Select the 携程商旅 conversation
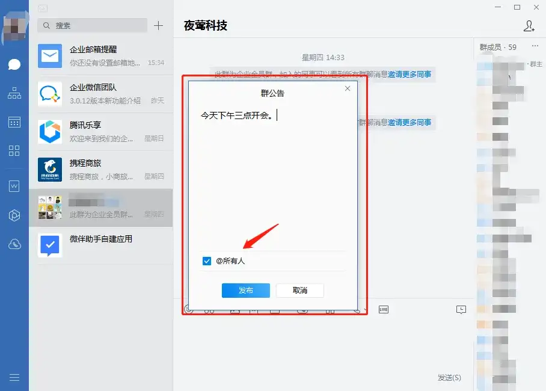Viewport: 546px width, 391px height. (x=100, y=169)
